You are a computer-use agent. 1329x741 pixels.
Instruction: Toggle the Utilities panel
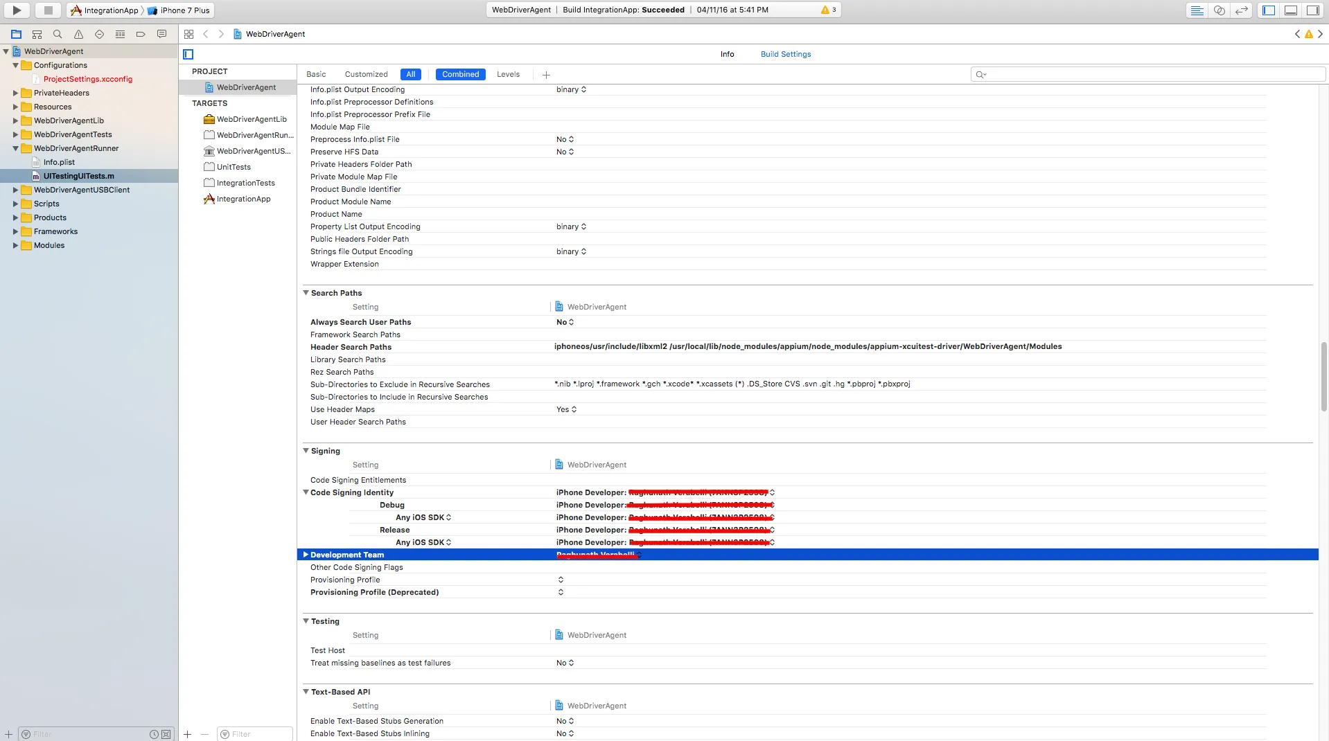[x=1313, y=10]
